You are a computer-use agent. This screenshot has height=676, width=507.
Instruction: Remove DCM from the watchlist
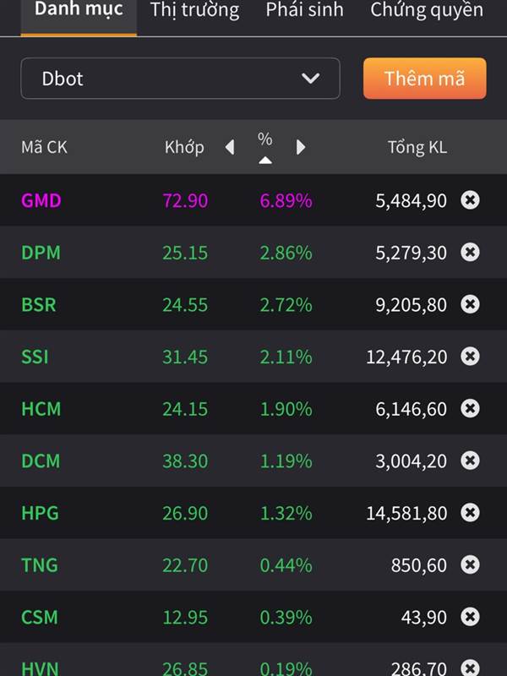[470, 461]
